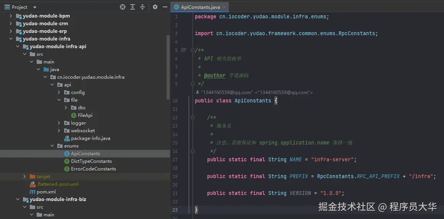
Task: Select the src folder under infra-biz
Action: point(40,207)
